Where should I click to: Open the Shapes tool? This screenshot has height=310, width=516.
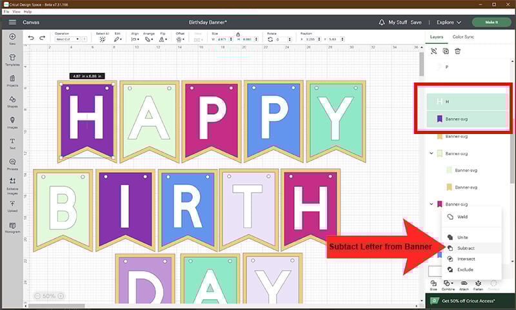point(12,102)
